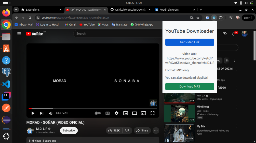
Task: Open Mind Nest video thumbnail
Action: (179, 113)
